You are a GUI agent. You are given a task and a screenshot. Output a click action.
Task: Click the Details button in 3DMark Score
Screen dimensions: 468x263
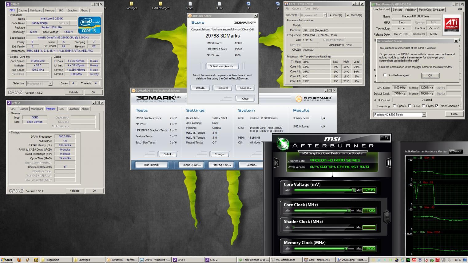point(201,88)
